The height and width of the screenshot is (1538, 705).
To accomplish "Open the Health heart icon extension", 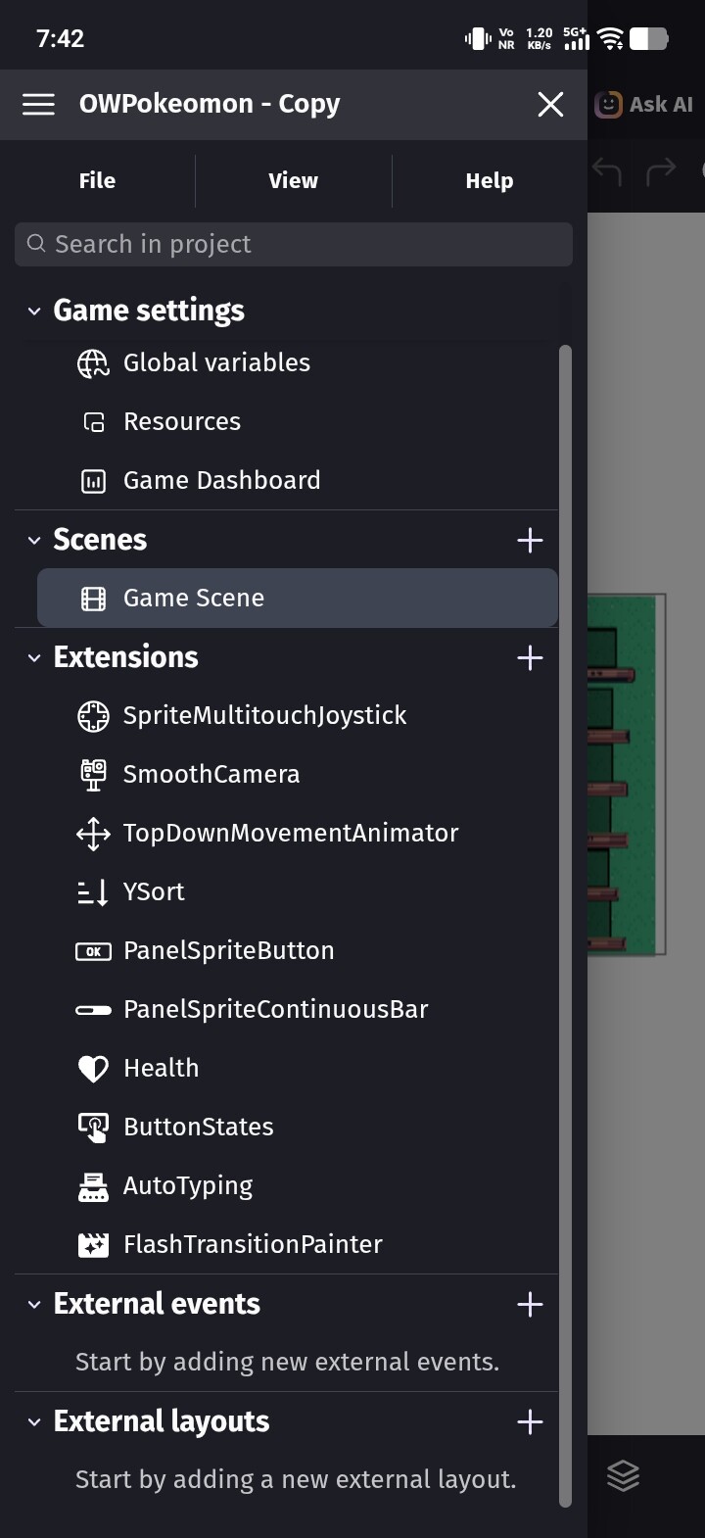I will (93, 1069).
